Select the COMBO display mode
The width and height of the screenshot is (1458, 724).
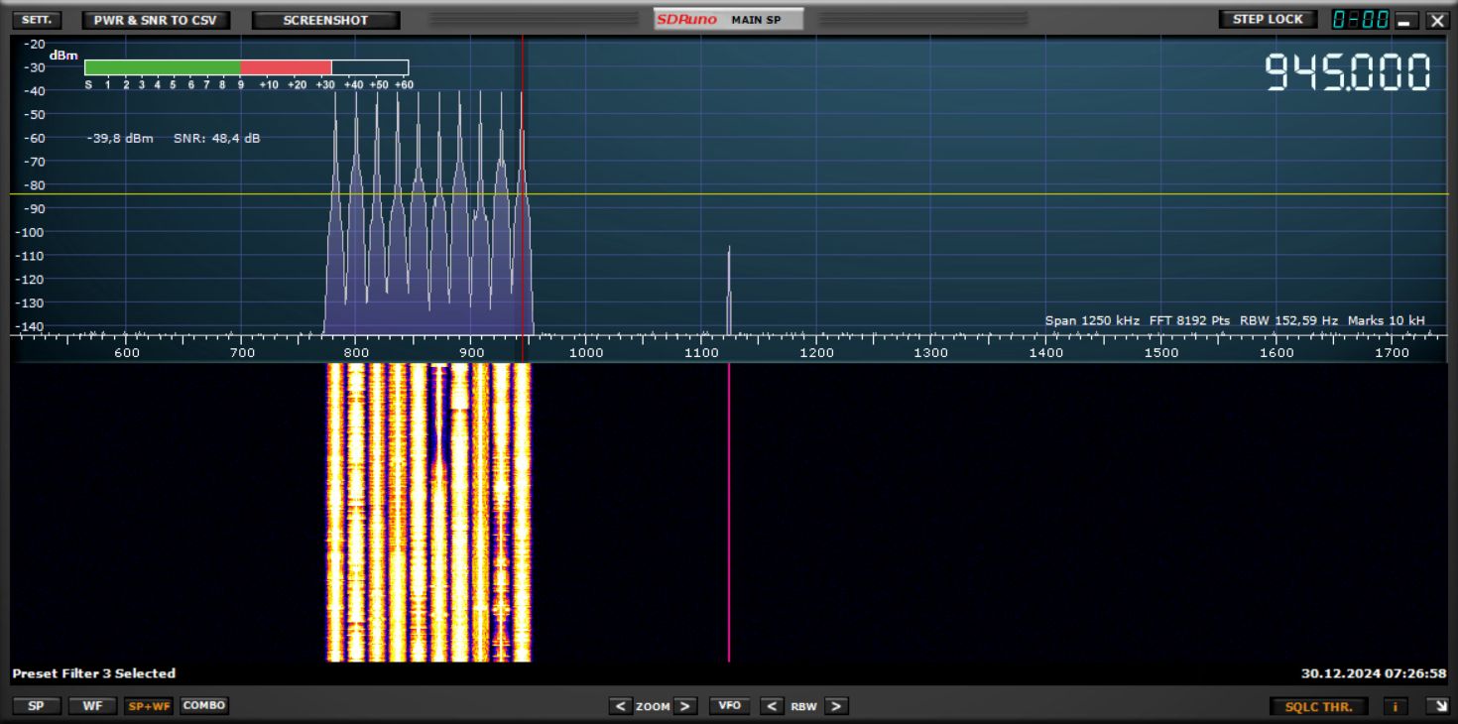pos(204,706)
